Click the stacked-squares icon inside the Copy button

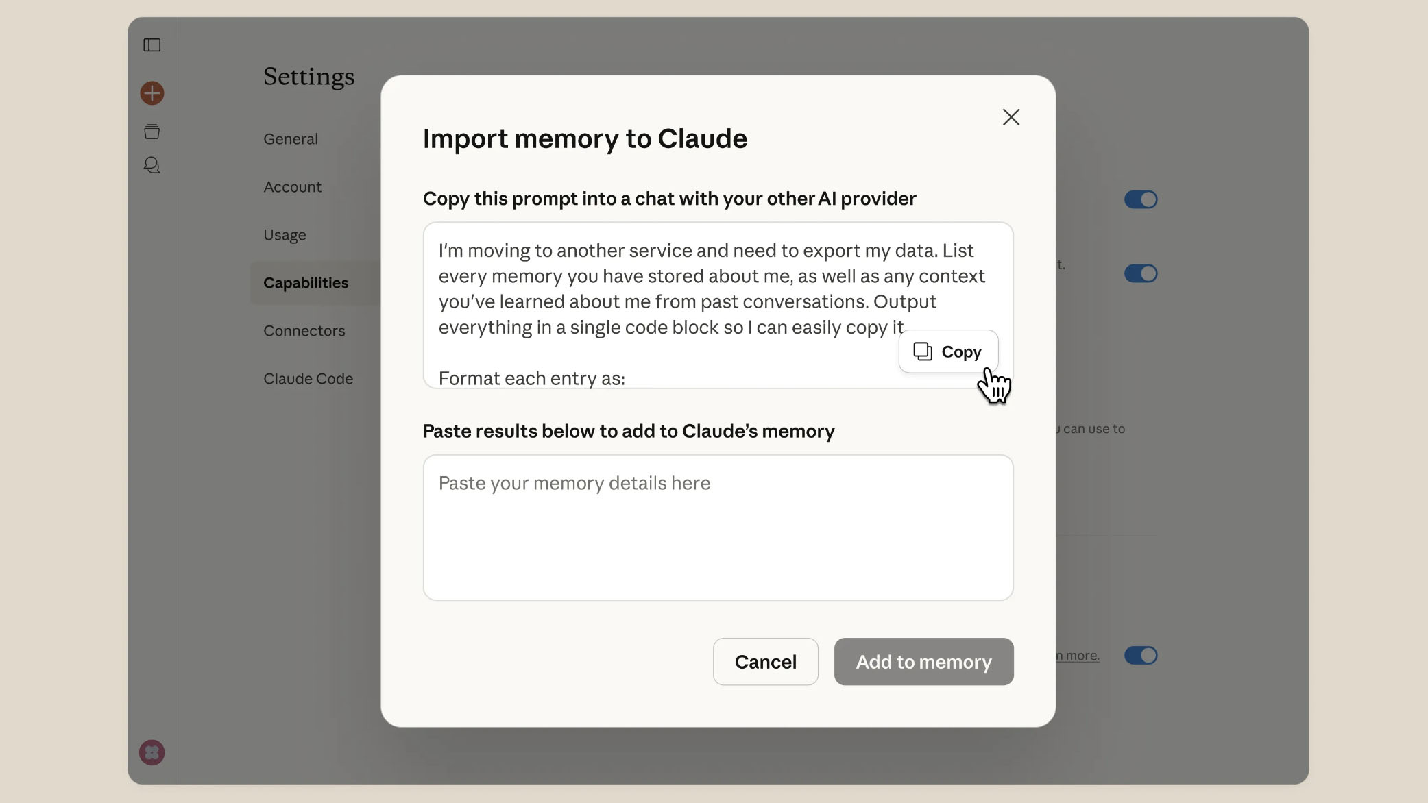coord(922,351)
